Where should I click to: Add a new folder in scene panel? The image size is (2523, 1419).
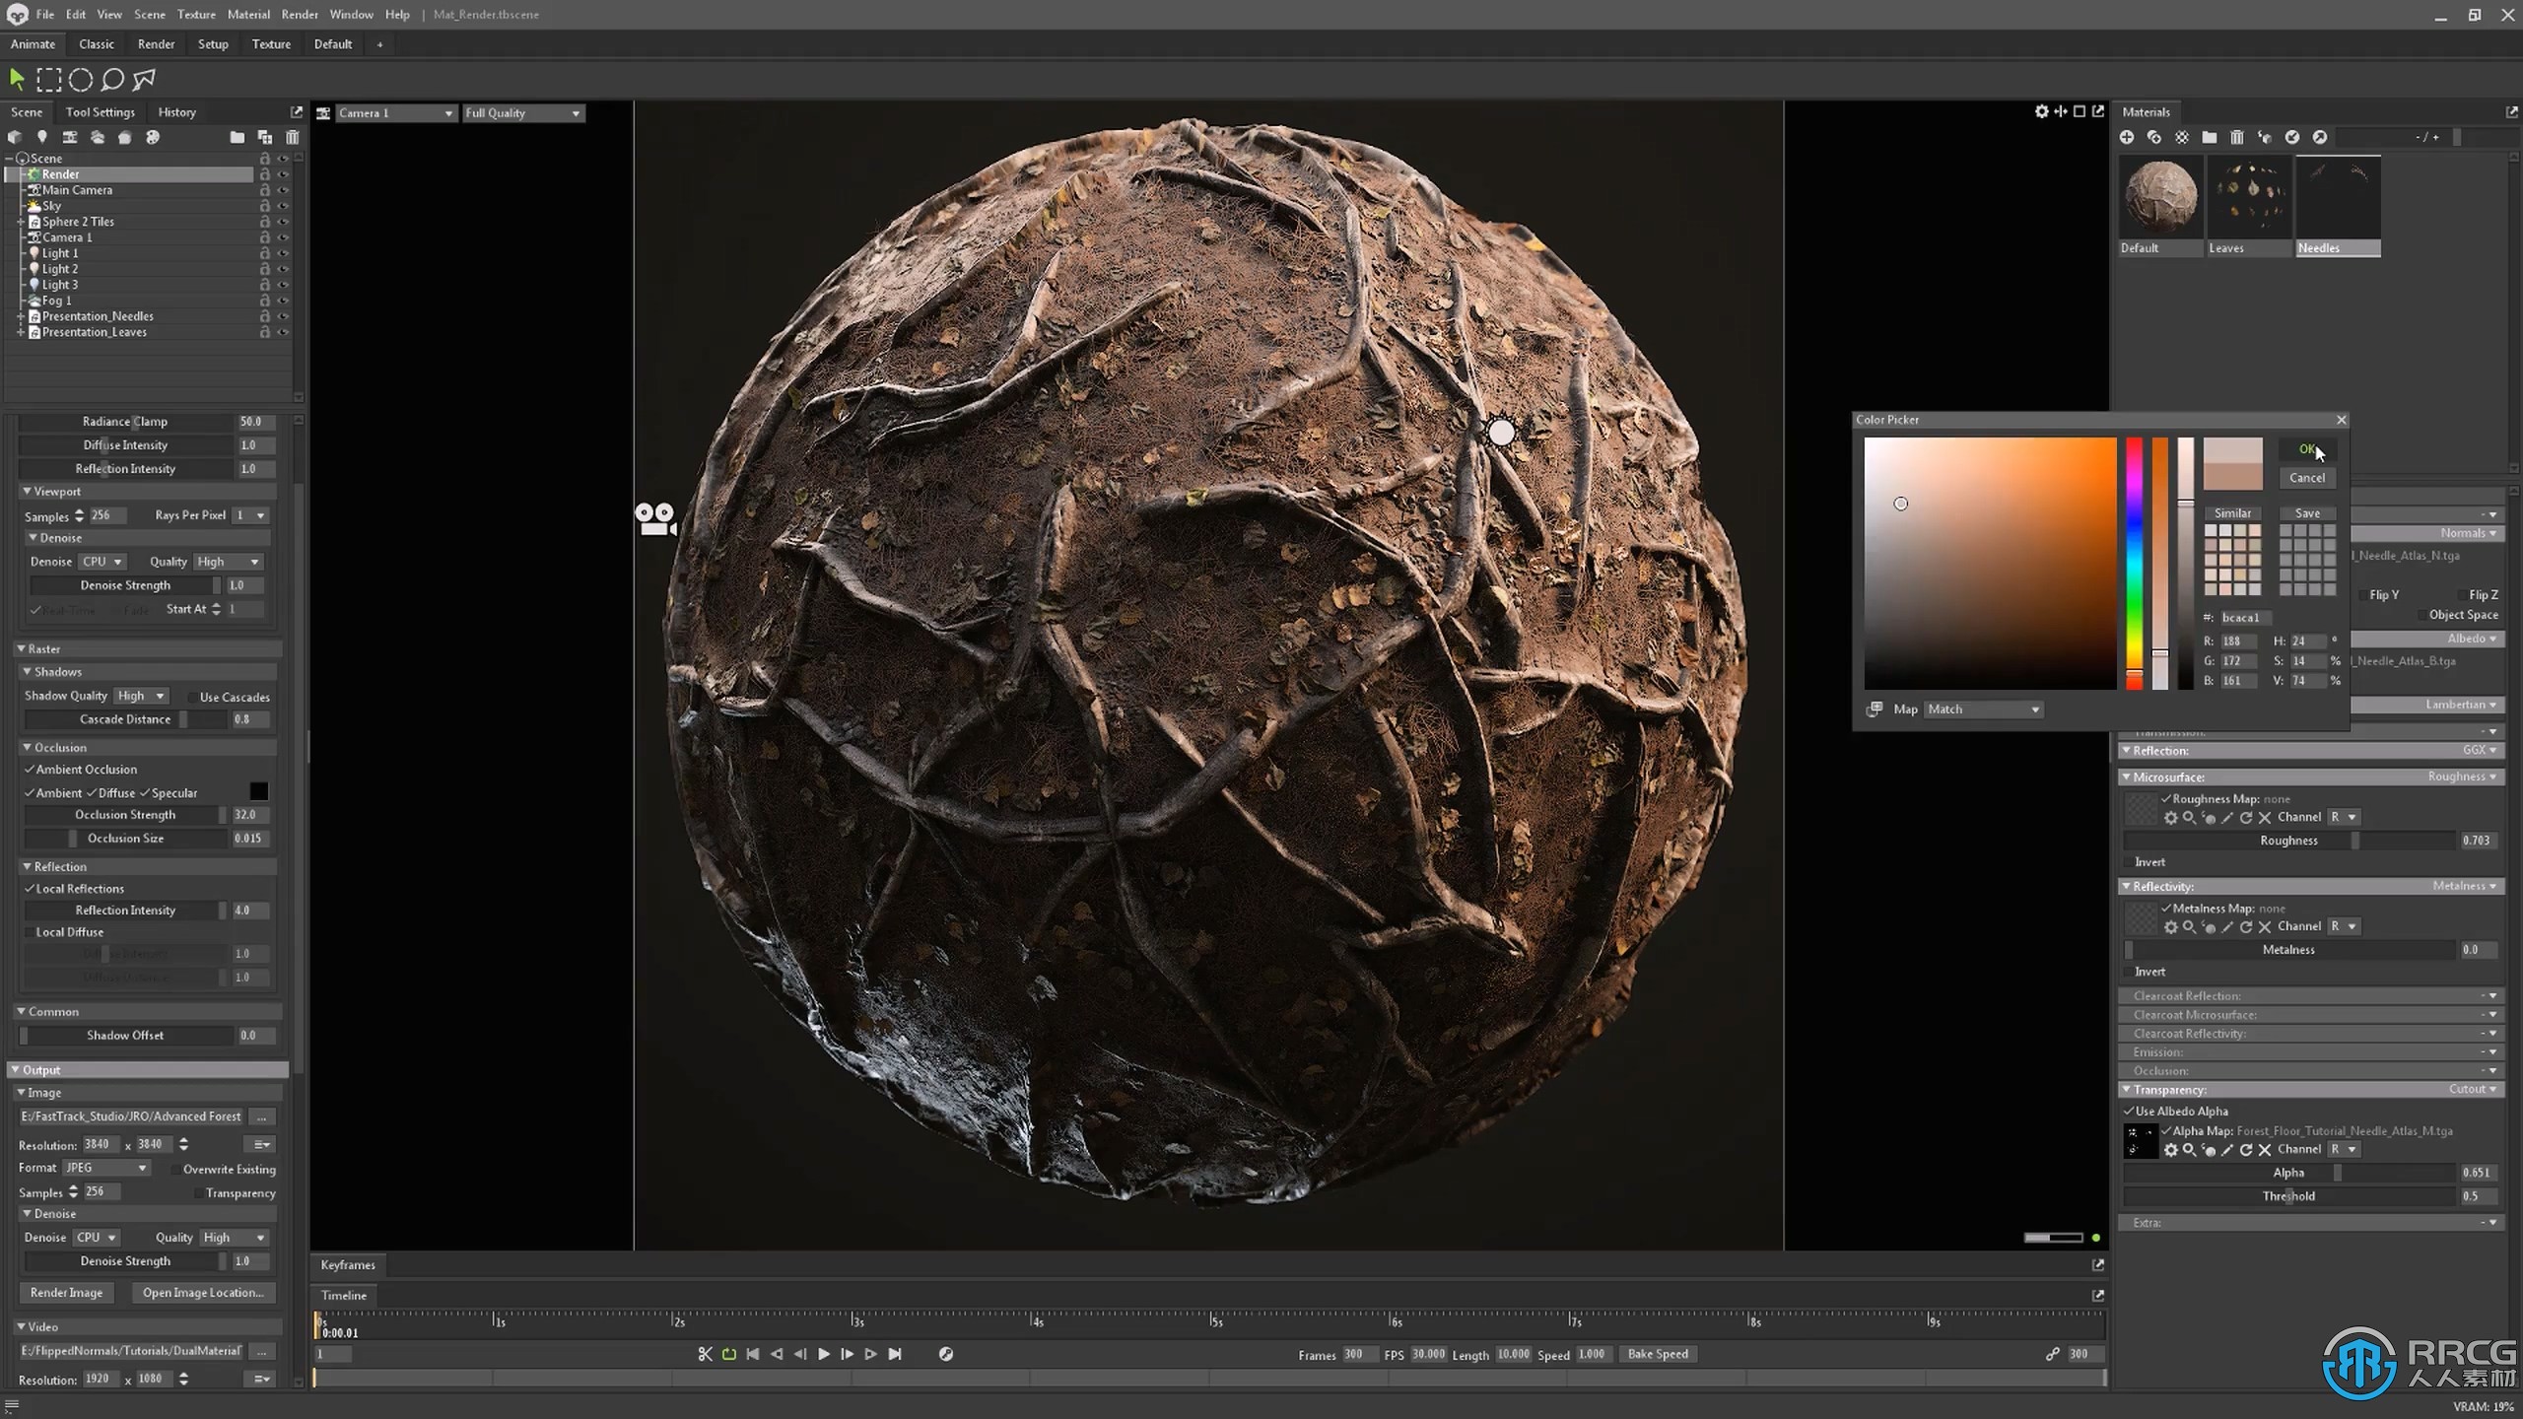pyautogui.click(x=237, y=137)
